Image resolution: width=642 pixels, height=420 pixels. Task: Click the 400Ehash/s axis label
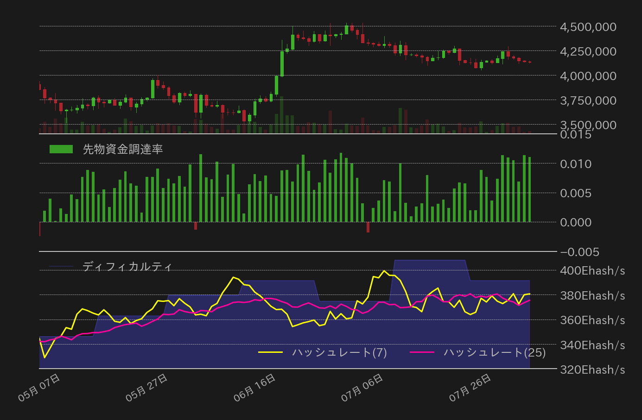[592, 270]
